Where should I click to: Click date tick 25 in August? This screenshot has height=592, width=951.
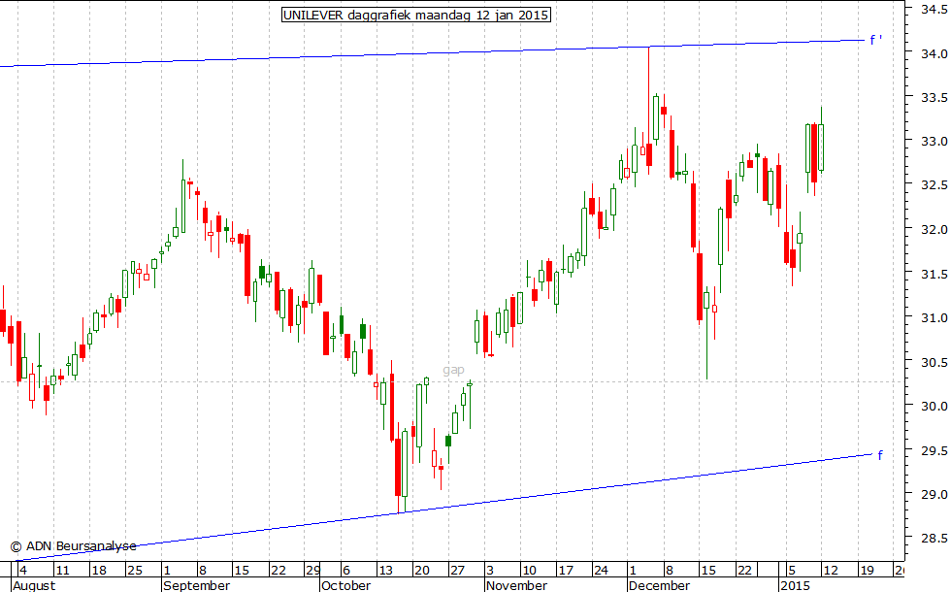135,571
